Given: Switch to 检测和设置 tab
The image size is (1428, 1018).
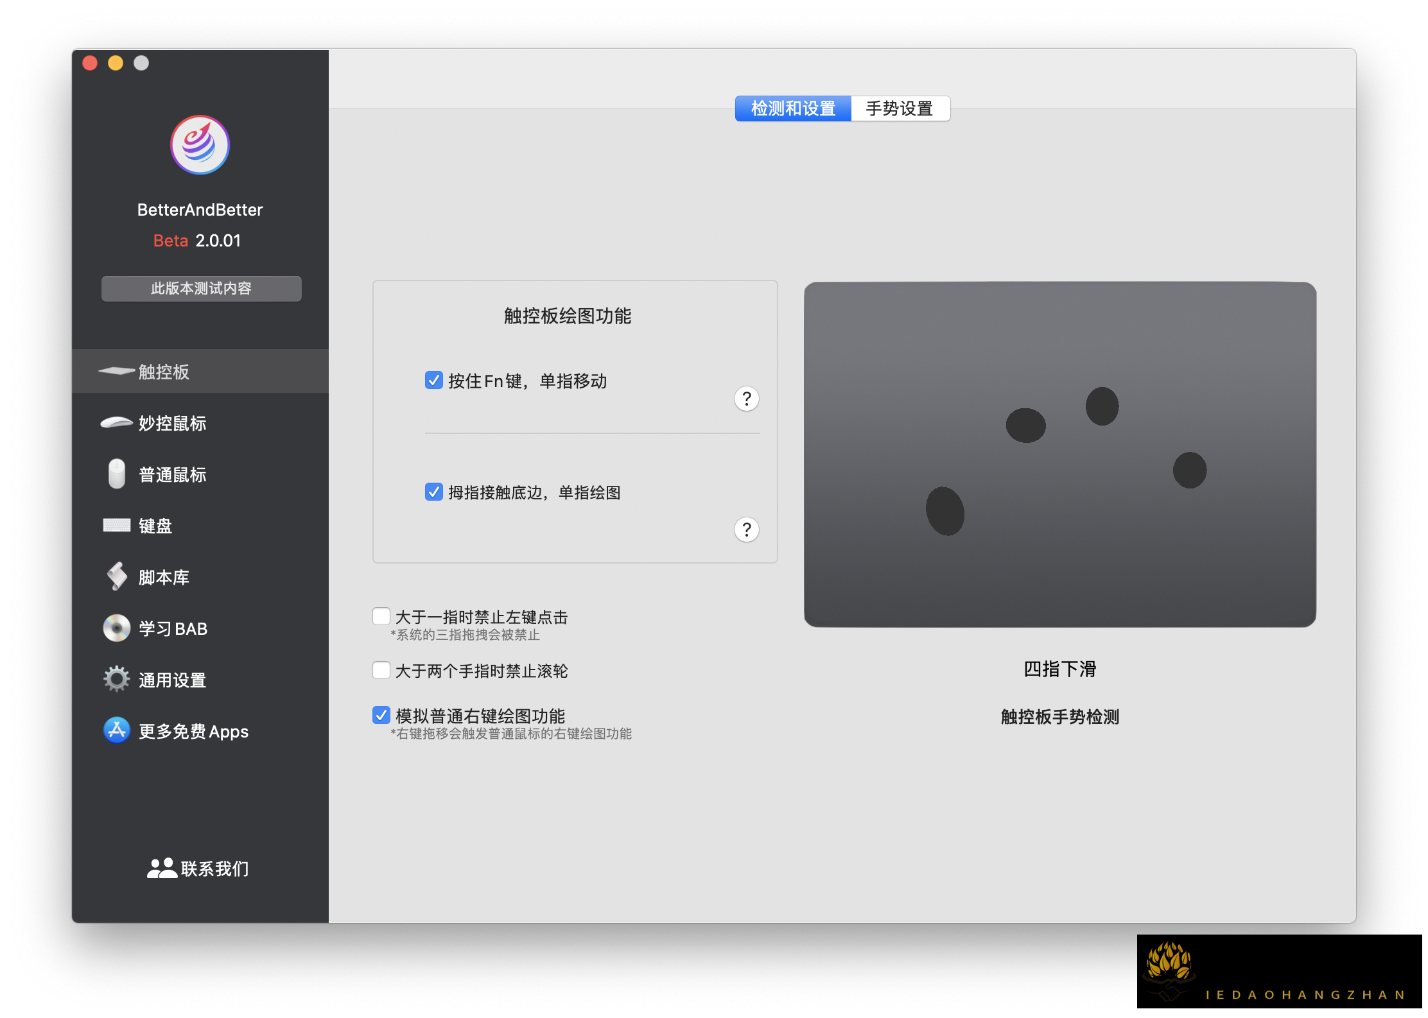Looking at the screenshot, I should click(x=793, y=108).
